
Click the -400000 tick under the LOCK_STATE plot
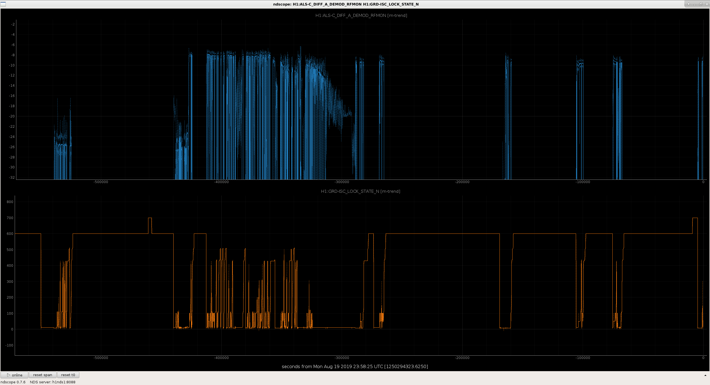pyautogui.click(x=221, y=358)
